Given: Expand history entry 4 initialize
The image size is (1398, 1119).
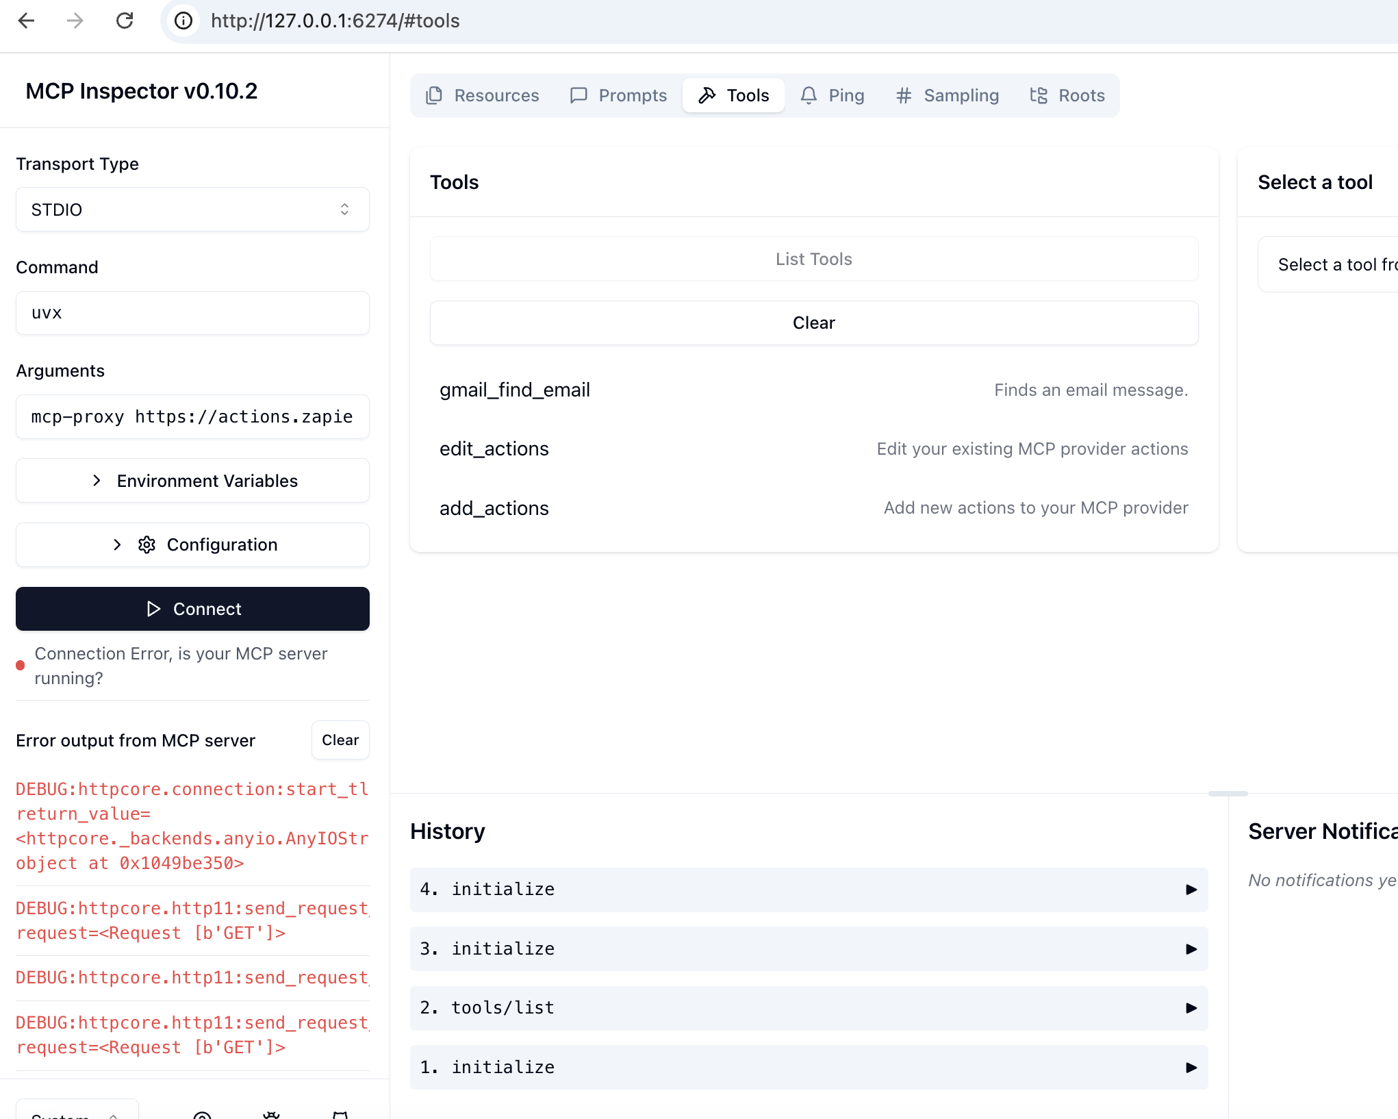Looking at the screenshot, I should pos(809,890).
